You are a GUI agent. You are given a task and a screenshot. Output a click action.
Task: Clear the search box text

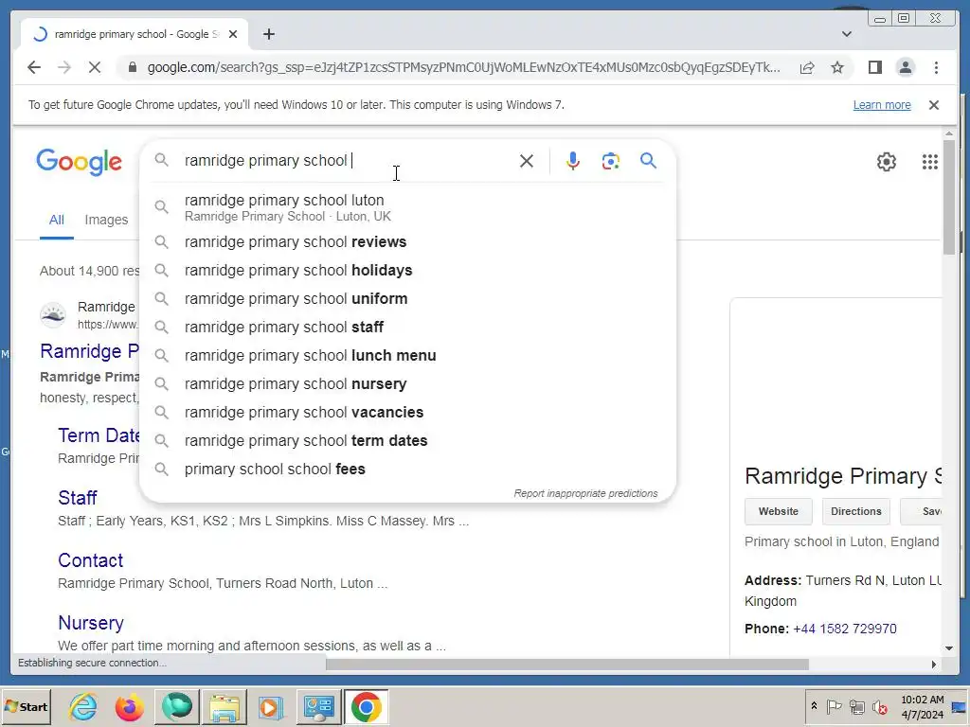pos(527,161)
